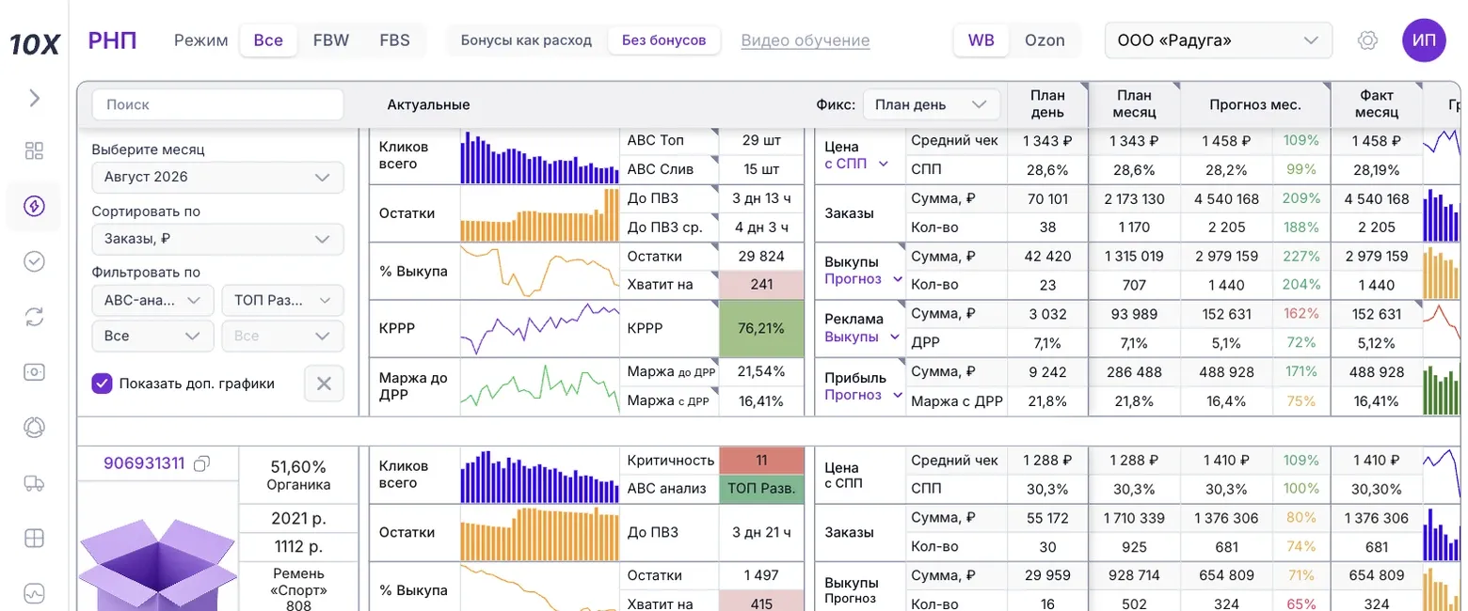This screenshot has height=611, width=1468.
Task: Expand the ООО «Радуга» company selector
Action: (x=1219, y=40)
